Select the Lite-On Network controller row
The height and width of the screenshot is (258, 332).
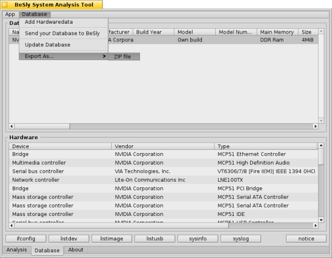tap(163, 180)
